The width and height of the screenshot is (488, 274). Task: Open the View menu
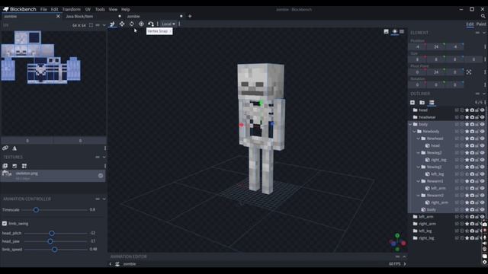(x=113, y=9)
